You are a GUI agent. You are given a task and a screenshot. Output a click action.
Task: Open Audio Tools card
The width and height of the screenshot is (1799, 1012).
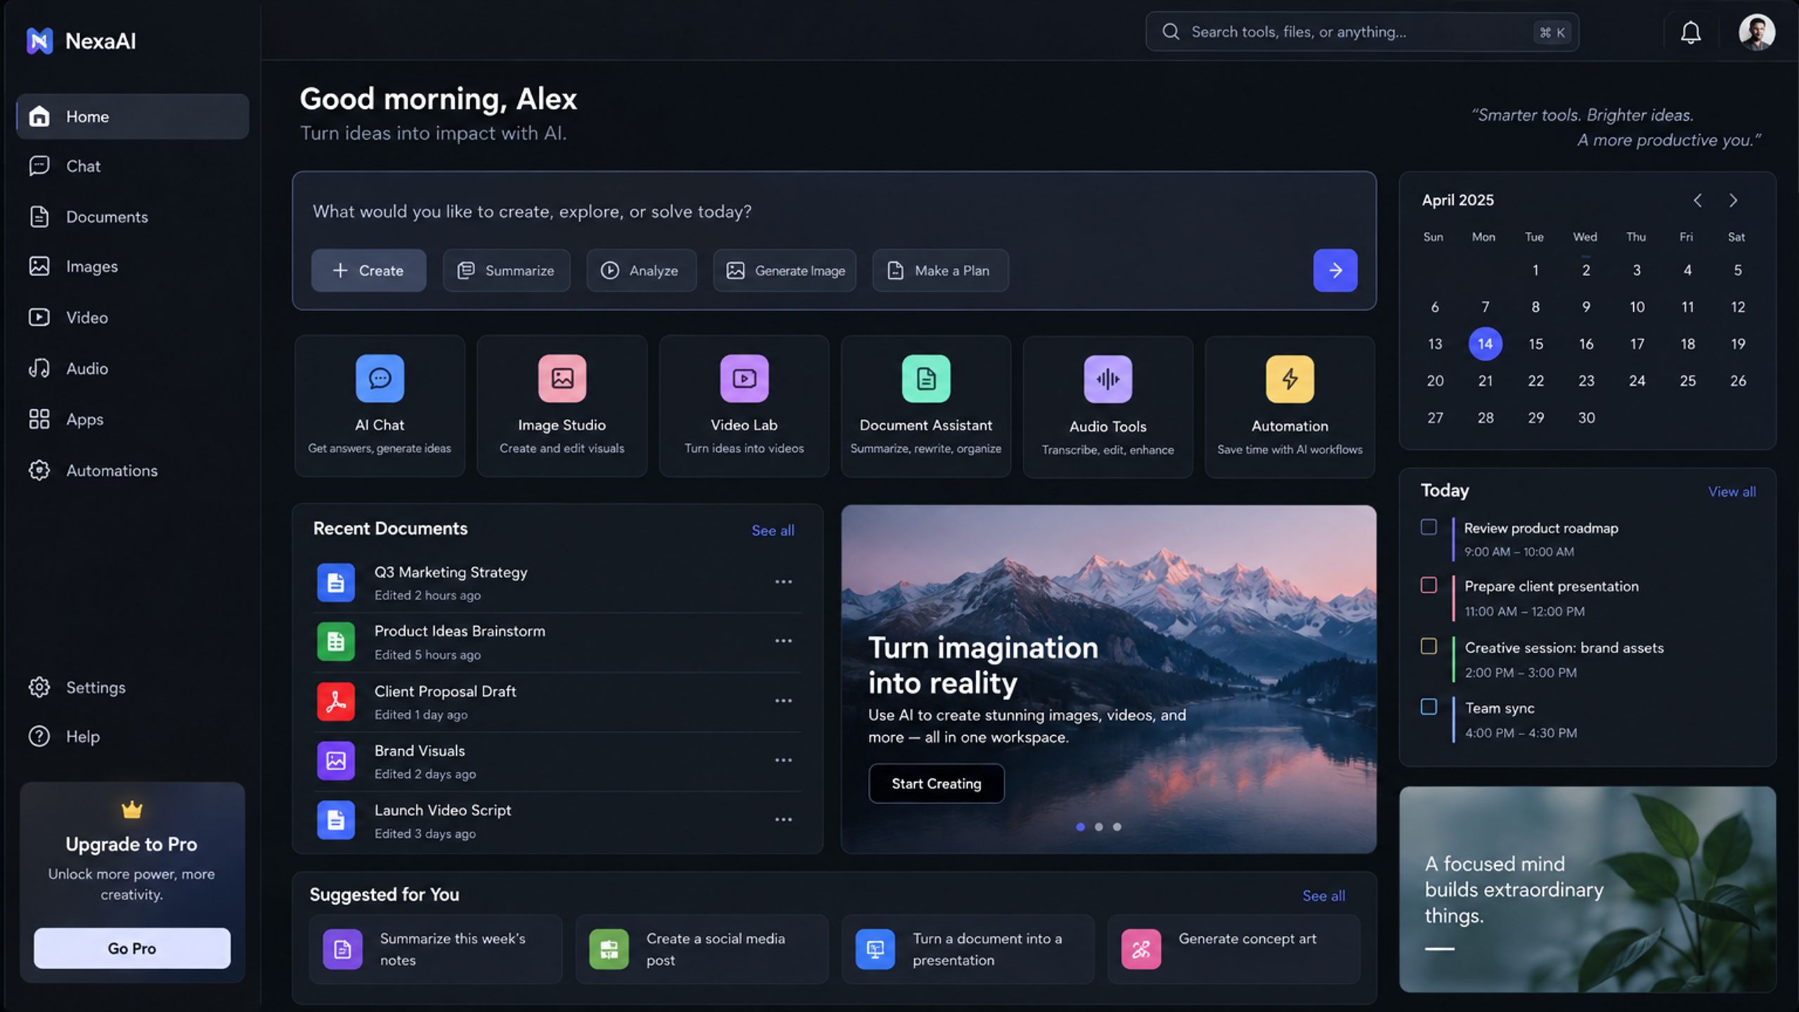point(1108,406)
